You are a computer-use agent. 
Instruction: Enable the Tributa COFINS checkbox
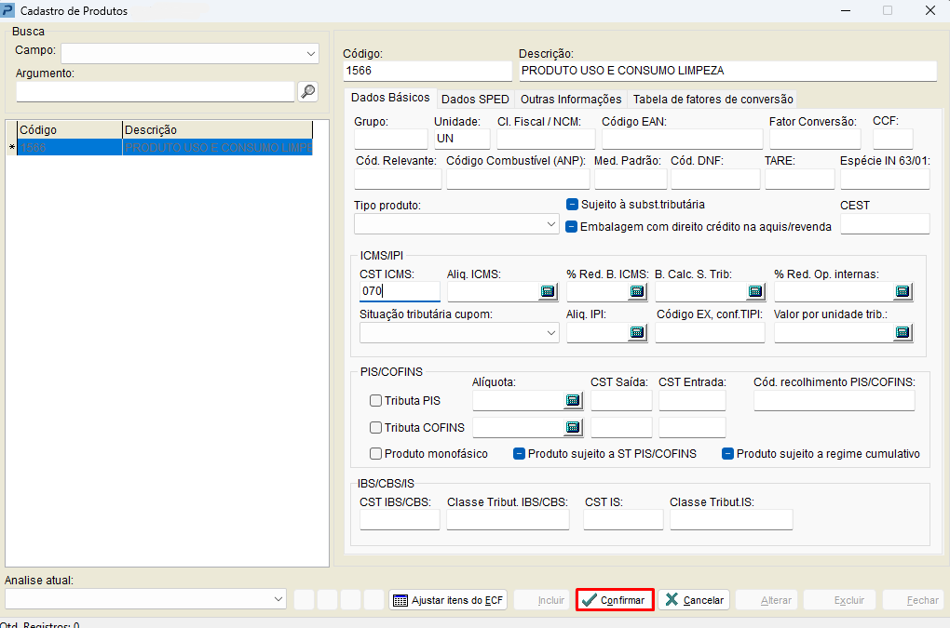click(x=376, y=428)
